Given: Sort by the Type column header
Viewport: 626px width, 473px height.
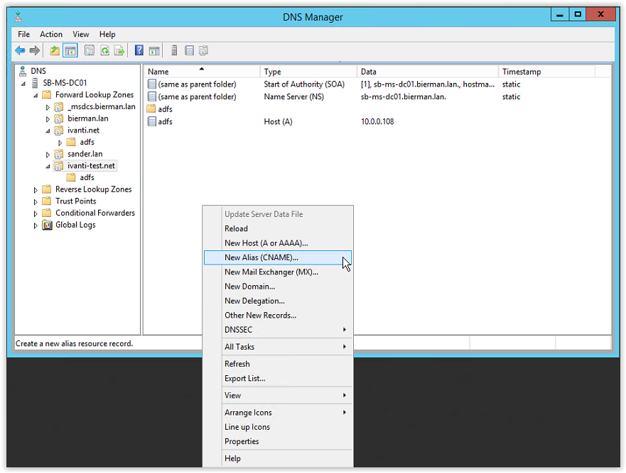Looking at the screenshot, I should 308,72.
